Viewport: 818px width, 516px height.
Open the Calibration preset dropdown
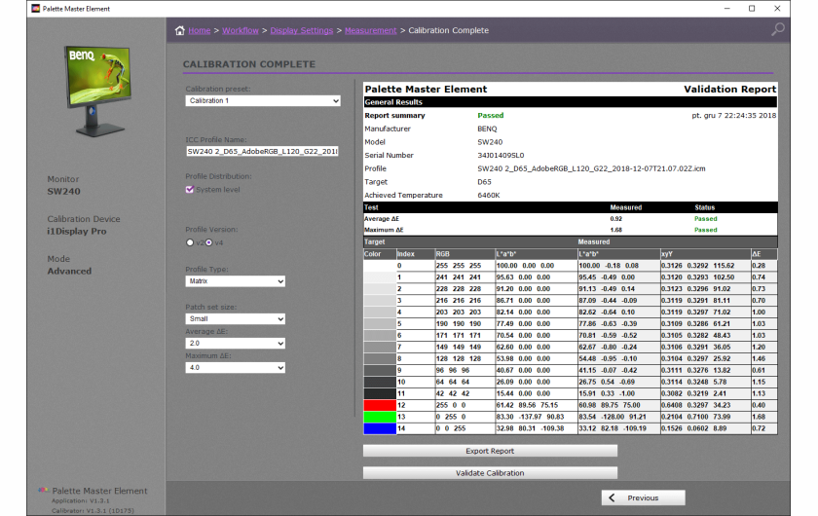[263, 100]
